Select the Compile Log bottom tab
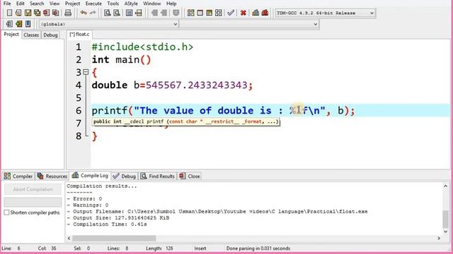The image size is (453, 254). (90, 176)
